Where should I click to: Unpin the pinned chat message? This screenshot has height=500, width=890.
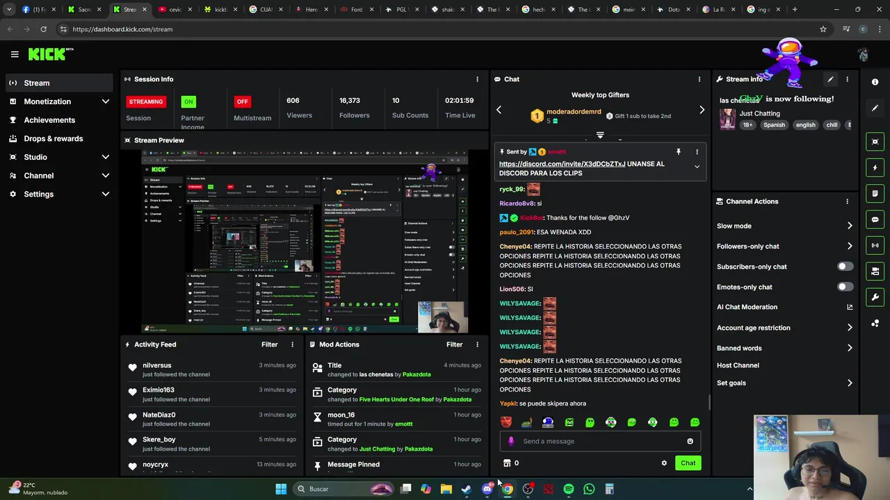[679, 151]
